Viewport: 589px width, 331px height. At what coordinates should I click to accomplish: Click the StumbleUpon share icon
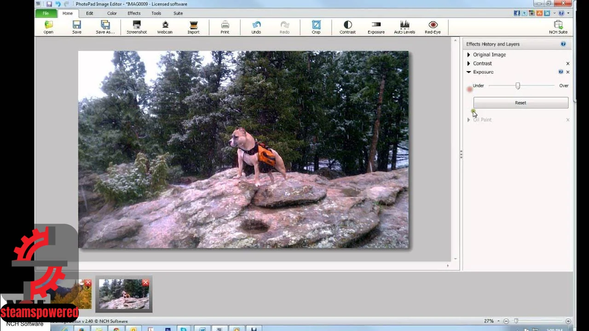pyautogui.click(x=539, y=13)
